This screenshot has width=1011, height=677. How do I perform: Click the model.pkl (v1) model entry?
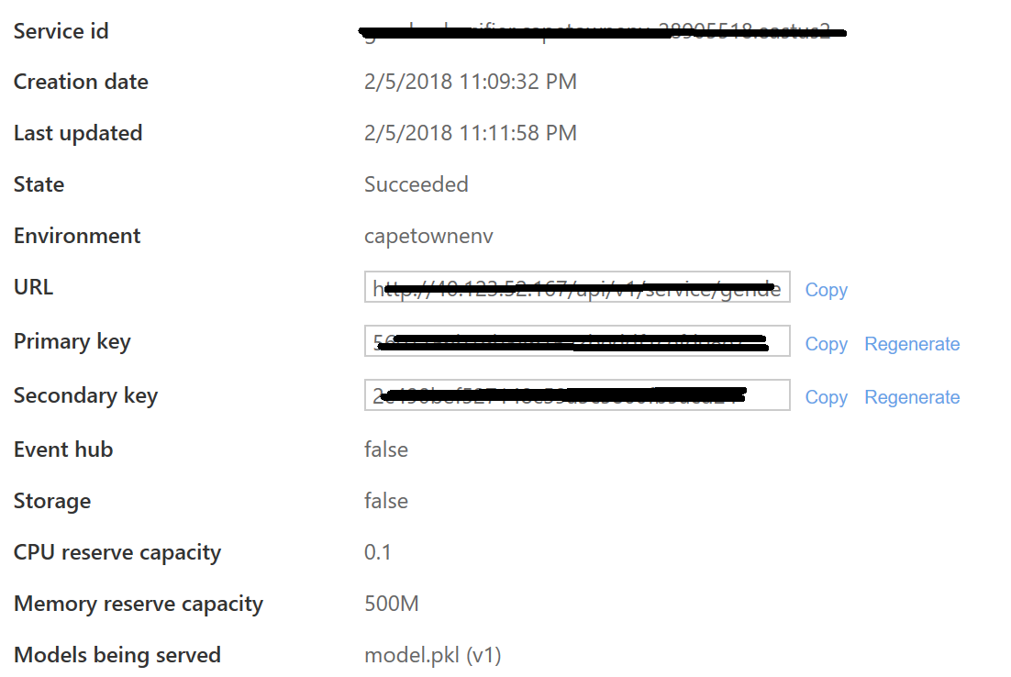432,655
